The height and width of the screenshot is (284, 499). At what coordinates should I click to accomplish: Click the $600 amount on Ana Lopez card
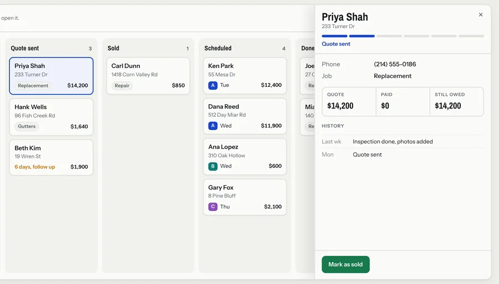pyautogui.click(x=275, y=166)
